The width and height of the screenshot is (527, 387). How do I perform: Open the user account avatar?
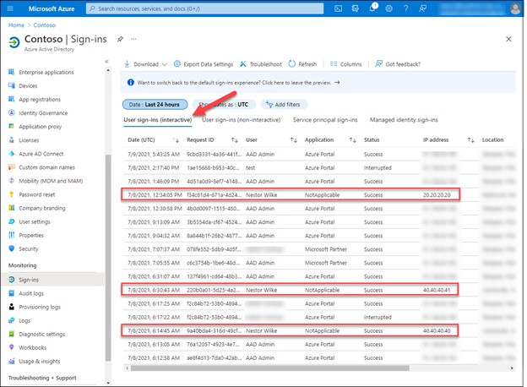[515, 8]
